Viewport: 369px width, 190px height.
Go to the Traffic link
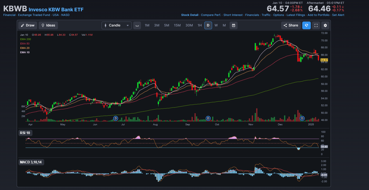266,15
